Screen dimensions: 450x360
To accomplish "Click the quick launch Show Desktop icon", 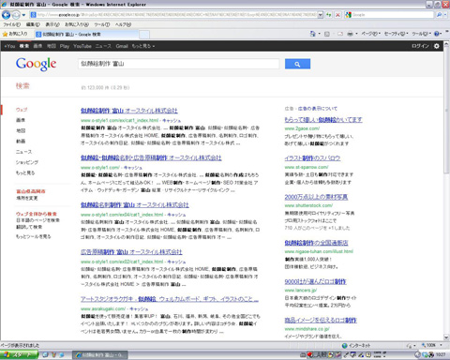I will click(45, 354).
